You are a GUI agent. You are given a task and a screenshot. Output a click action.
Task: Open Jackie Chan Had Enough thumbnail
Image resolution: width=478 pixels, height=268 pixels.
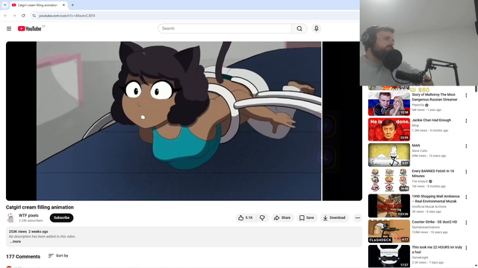(x=389, y=130)
